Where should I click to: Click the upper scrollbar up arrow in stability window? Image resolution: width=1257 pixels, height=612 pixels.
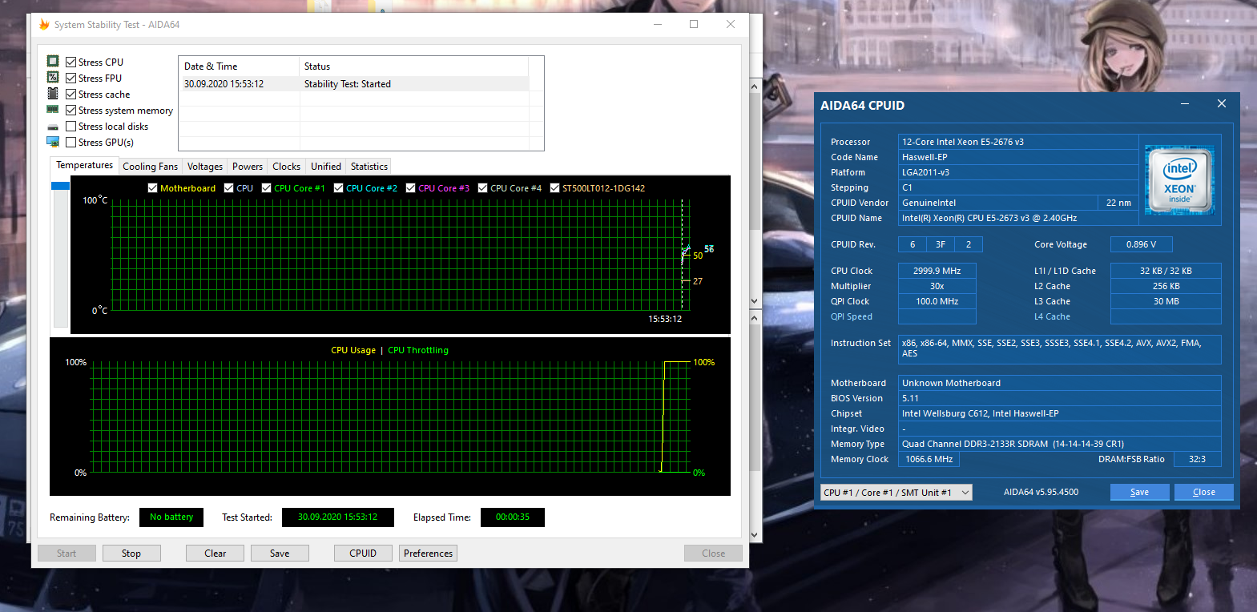click(754, 87)
